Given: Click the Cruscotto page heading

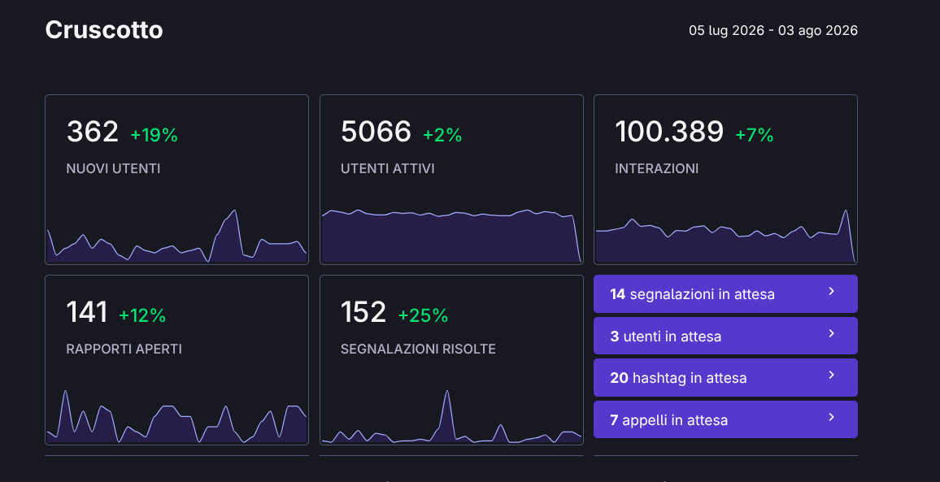Looking at the screenshot, I should coord(104,30).
